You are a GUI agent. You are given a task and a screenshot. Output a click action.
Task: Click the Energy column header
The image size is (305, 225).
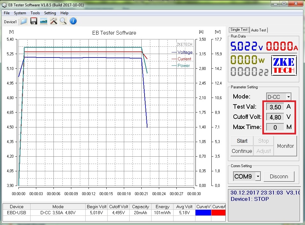pos(162,207)
